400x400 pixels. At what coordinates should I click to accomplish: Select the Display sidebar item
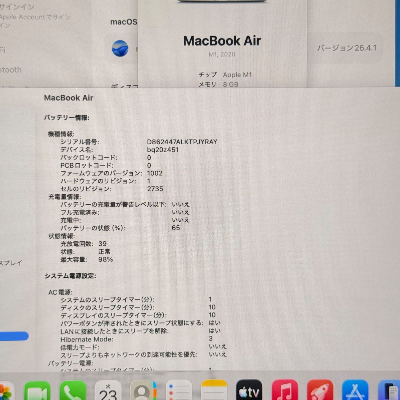point(11,263)
